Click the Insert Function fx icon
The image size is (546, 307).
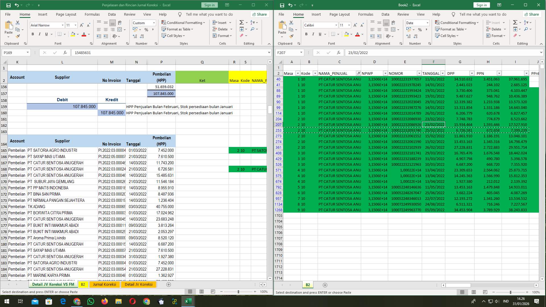point(65,53)
